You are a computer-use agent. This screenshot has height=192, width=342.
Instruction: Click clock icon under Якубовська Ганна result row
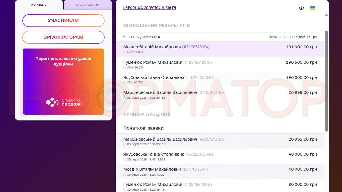(x=125, y=82)
